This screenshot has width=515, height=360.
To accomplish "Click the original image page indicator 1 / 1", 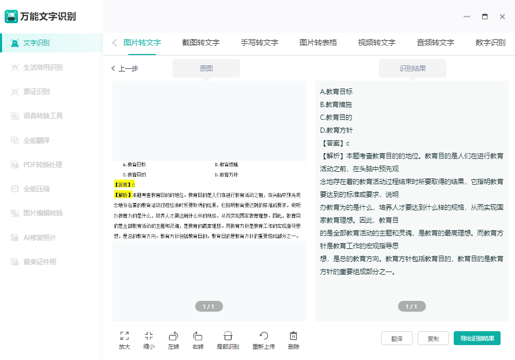I will (x=209, y=306).
